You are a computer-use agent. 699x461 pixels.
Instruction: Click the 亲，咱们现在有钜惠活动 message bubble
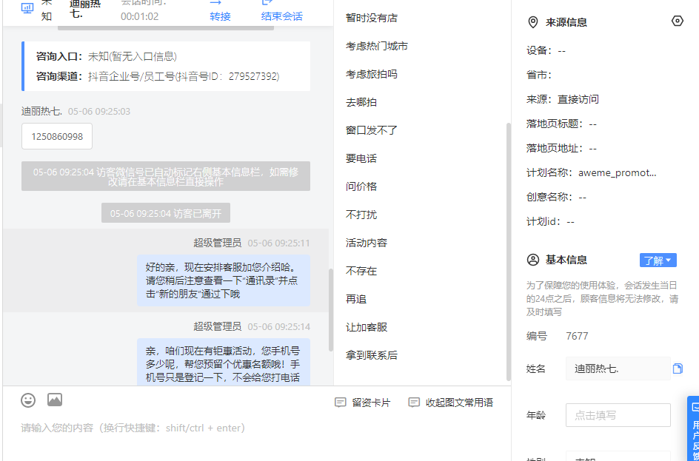point(224,362)
